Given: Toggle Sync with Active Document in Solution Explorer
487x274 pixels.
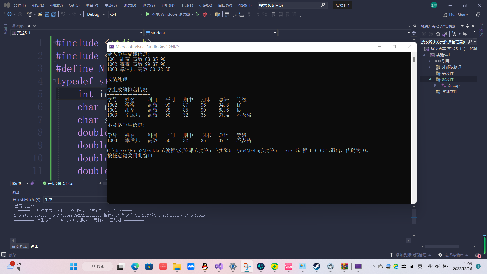Looking at the screenshot, I should coord(465,34).
